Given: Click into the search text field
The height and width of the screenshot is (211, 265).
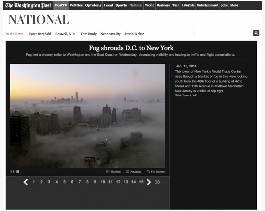Looking at the screenshot, I should pos(224,33).
